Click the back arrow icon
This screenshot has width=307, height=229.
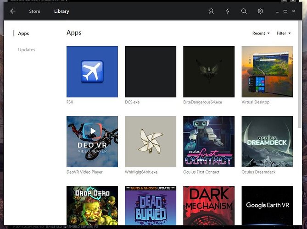[x=13, y=11]
